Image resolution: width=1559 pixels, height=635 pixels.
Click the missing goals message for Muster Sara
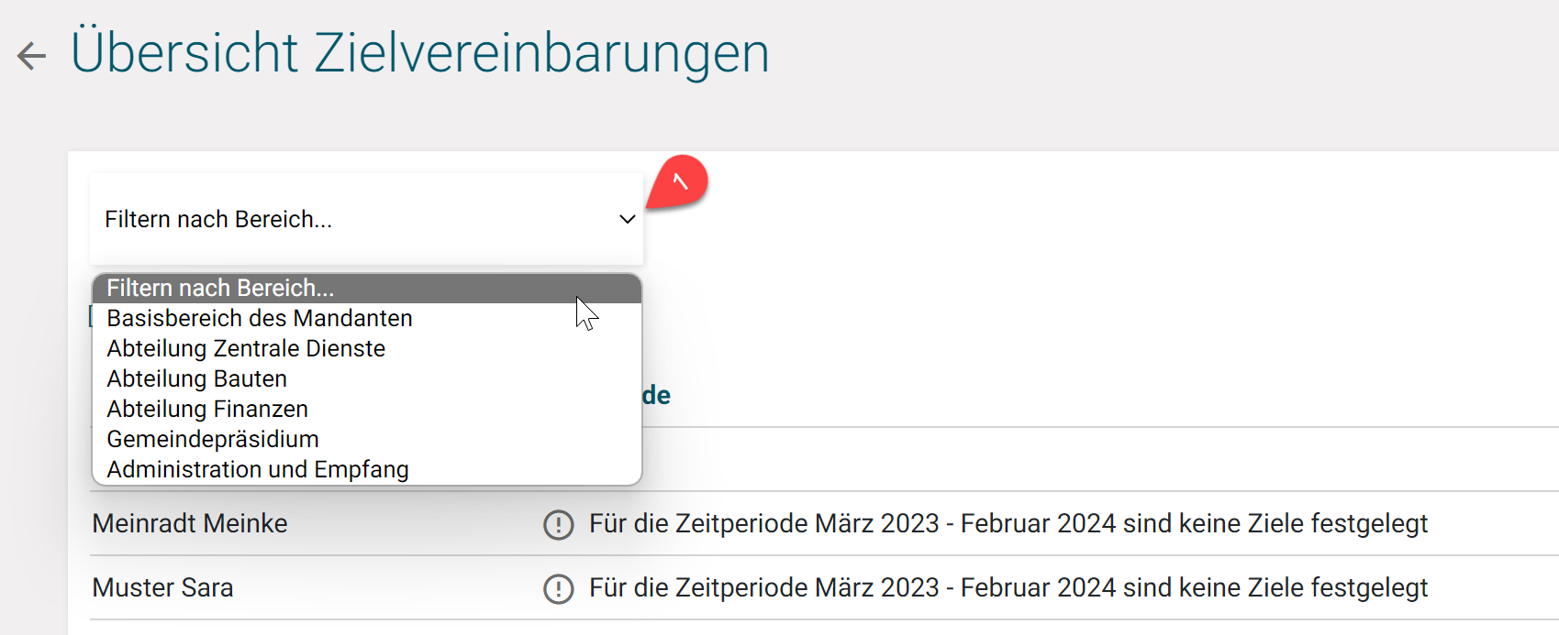tap(1008, 587)
